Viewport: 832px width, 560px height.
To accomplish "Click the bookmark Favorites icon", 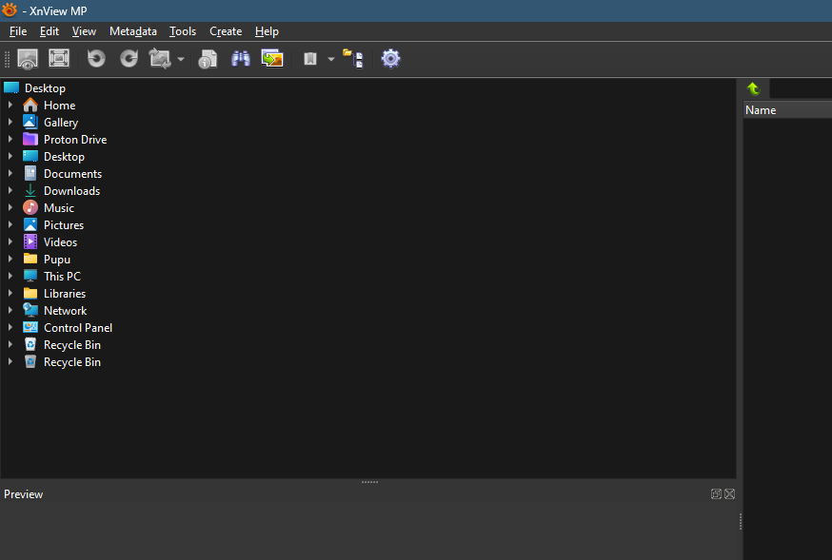I will click(310, 58).
